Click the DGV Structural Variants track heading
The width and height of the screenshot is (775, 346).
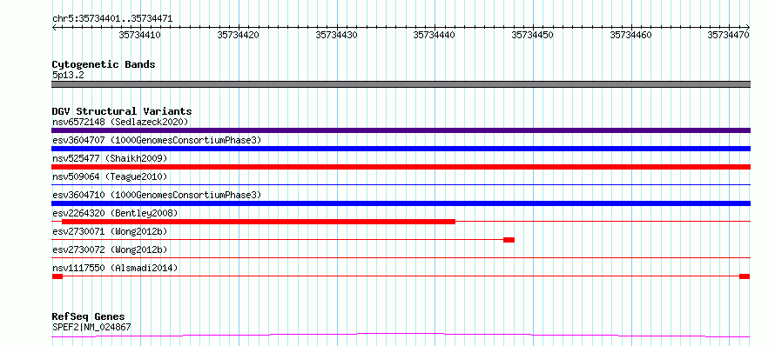(x=122, y=111)
